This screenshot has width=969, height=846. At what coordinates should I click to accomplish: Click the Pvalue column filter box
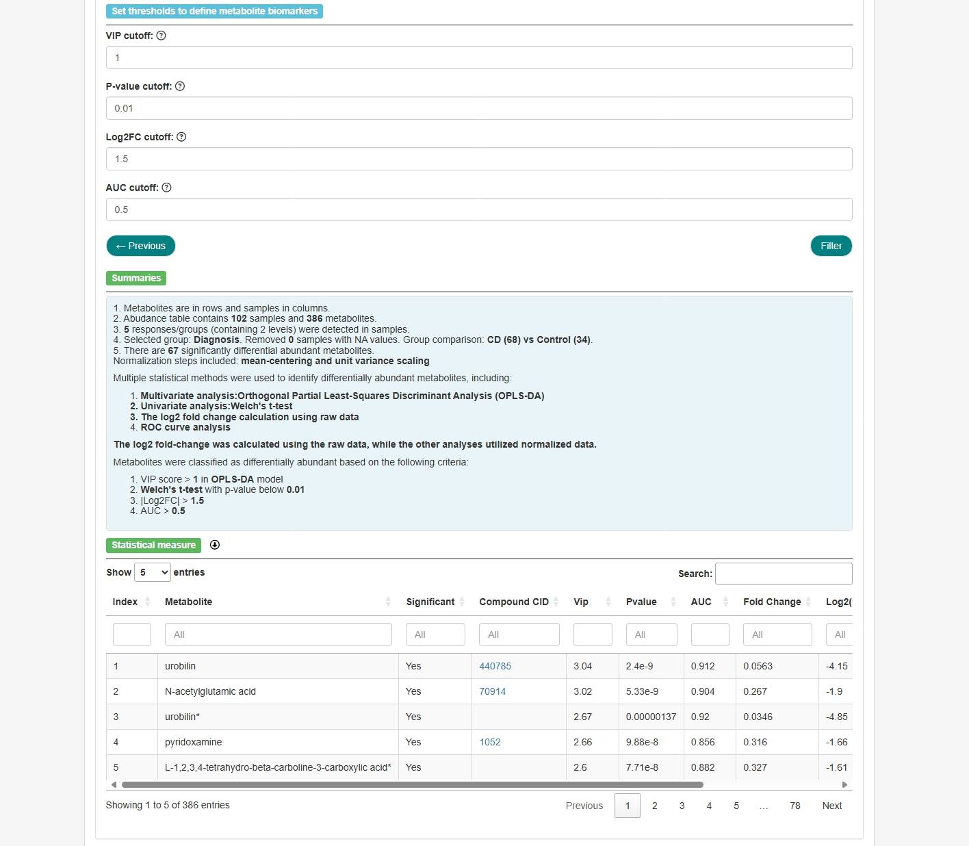(x=651, y=634)
